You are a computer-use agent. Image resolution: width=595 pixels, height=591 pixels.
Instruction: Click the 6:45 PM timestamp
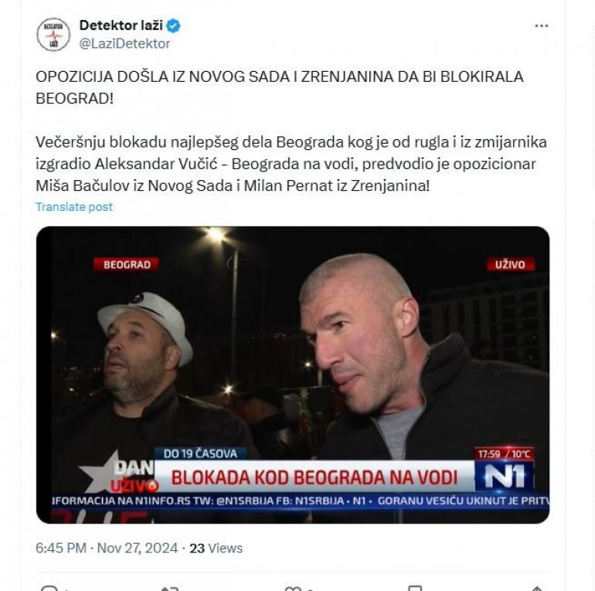[x=61, y=549]
